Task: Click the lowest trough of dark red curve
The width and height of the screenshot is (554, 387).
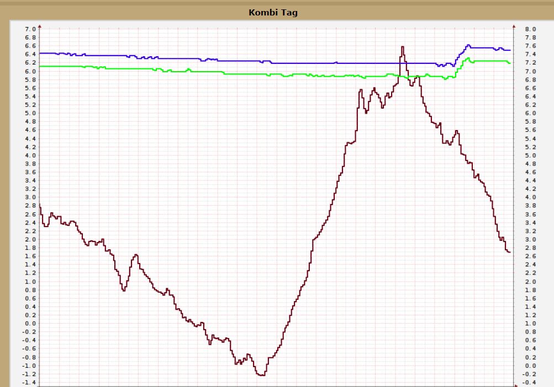Action: [261, 375]
